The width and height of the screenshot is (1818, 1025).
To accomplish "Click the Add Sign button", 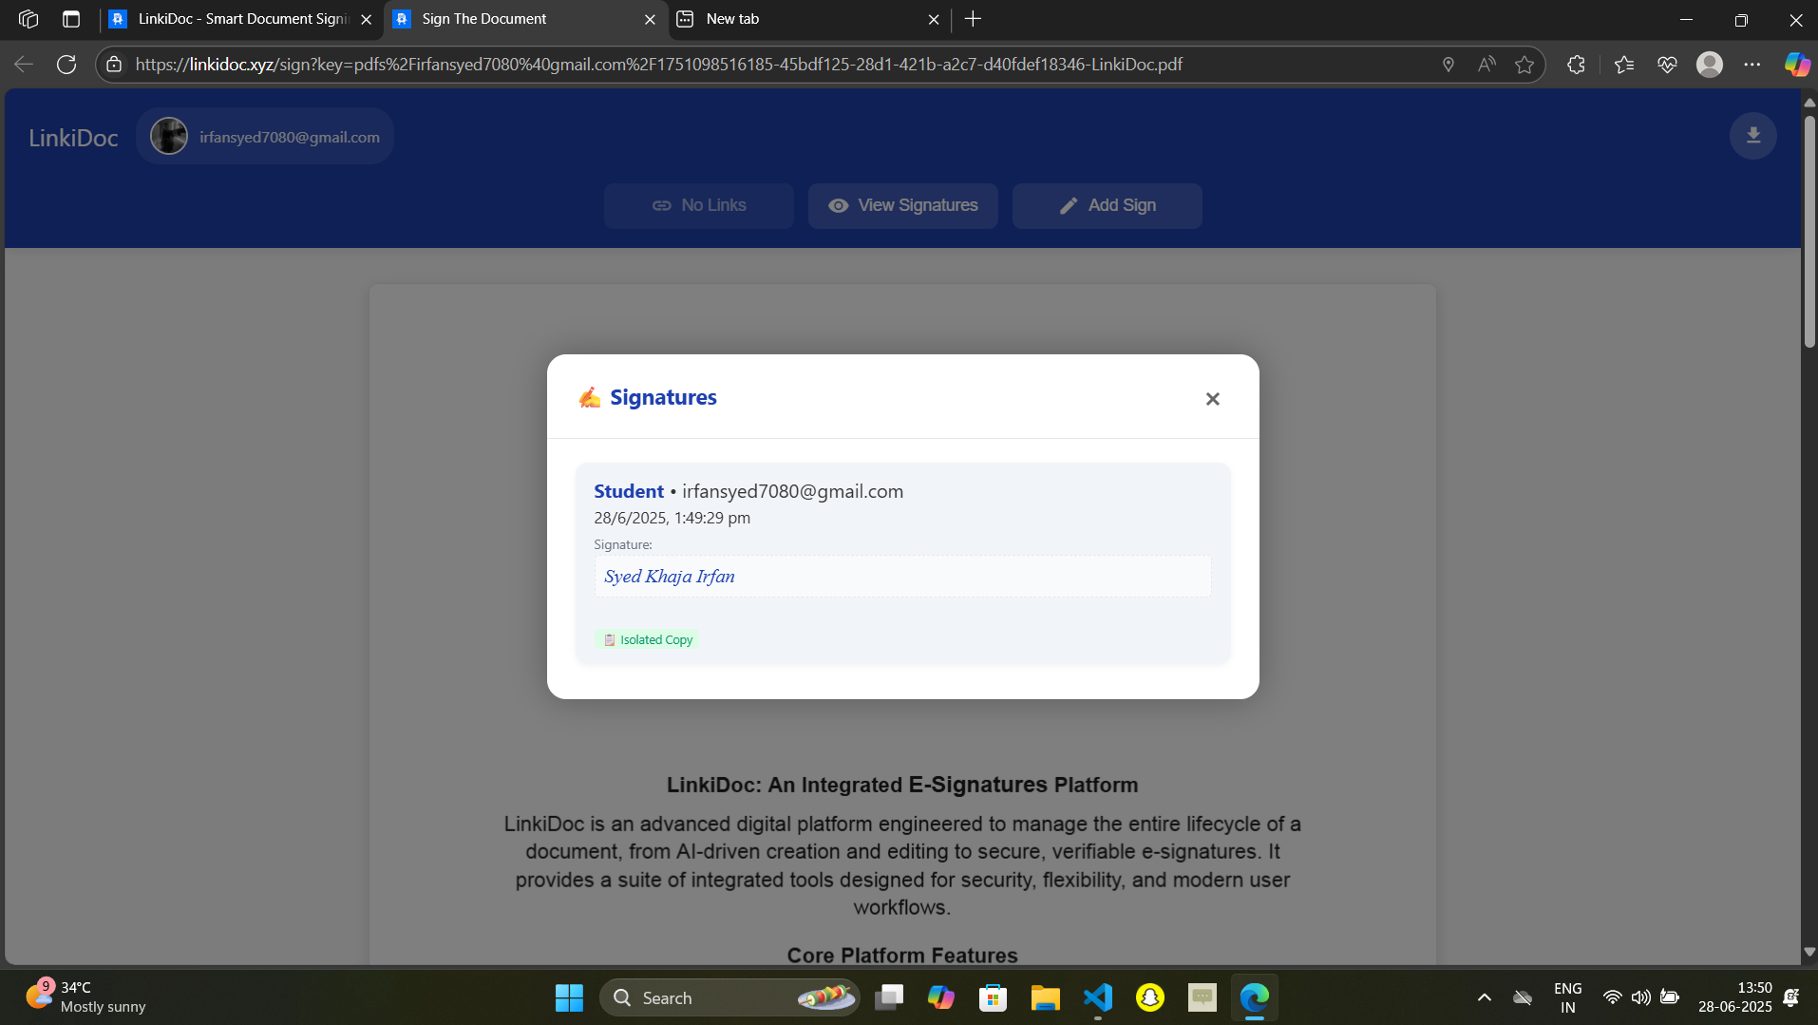I will tap(1107, 205).
